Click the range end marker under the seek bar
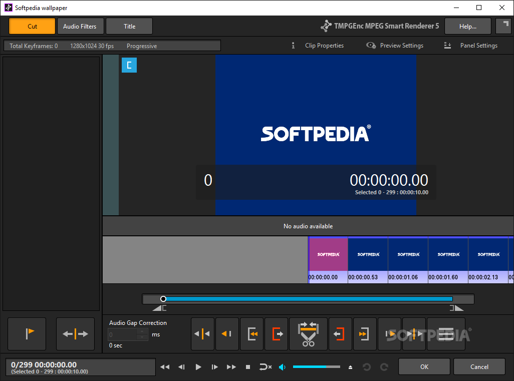 (456, 308)
